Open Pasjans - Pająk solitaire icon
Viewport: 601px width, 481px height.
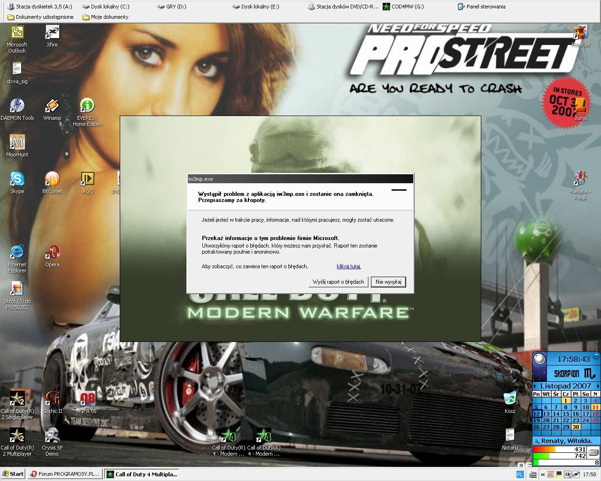[580, 186]
